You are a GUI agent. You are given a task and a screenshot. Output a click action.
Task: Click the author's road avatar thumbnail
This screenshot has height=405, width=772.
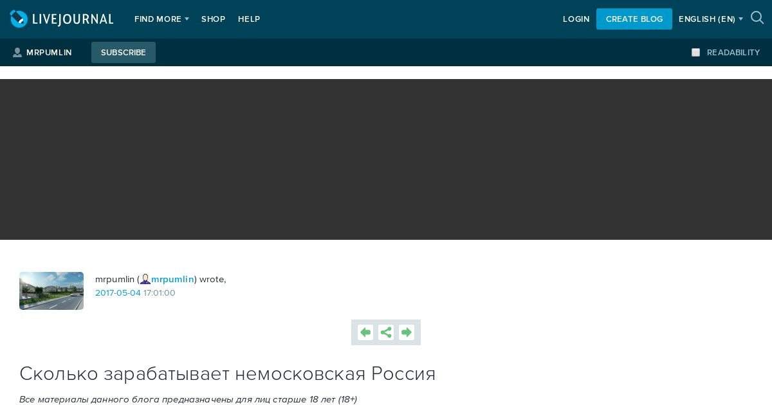(51, 291)
